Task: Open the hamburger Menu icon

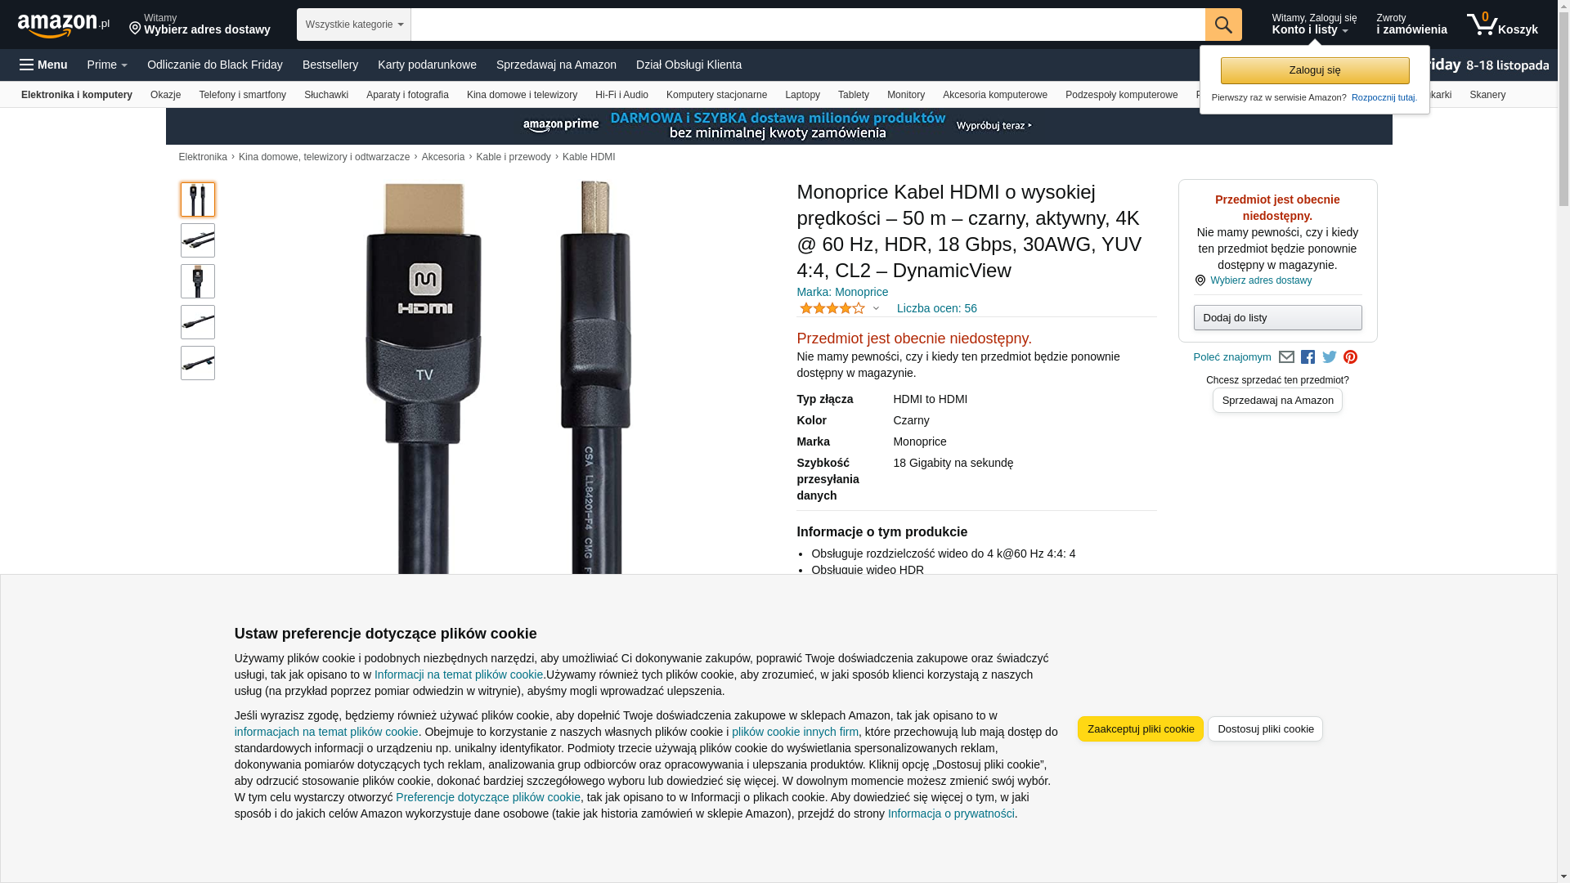Action: click(43, 65)
